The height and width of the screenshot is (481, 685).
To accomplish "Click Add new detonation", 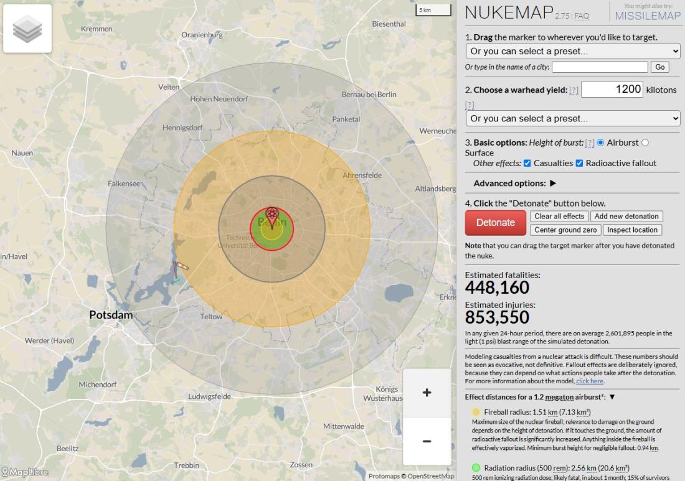I will tap(626, 217).
